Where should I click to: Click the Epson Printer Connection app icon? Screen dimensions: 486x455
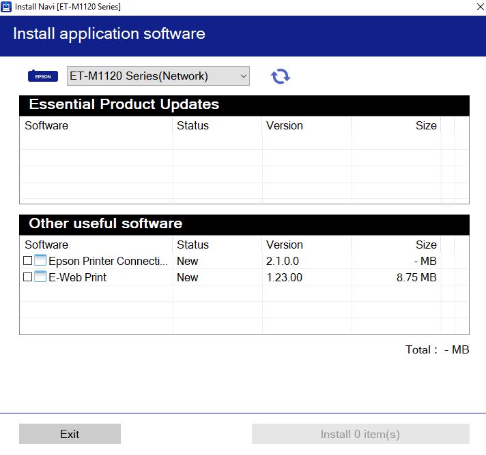click(x=40, y=260)
